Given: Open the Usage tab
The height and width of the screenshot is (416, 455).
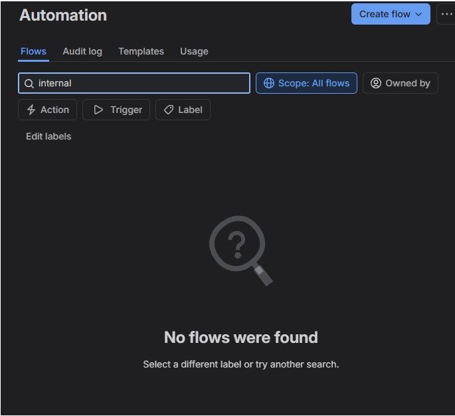Looking at the screenshot, I should pyautogui.click(x=194, y=51).
